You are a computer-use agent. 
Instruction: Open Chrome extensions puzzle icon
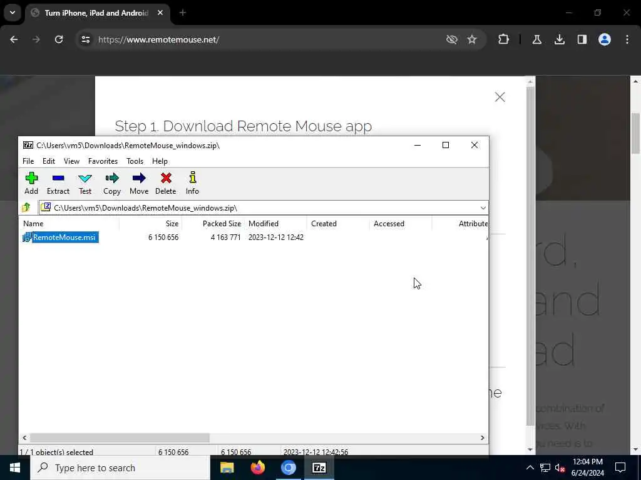click(x=504, y=39)
